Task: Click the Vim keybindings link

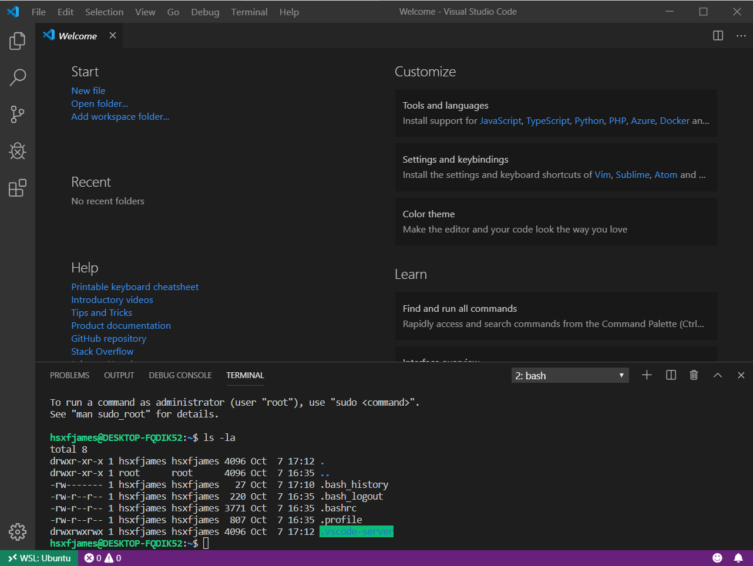Action: pyautogui.click(x=603, y=174)
